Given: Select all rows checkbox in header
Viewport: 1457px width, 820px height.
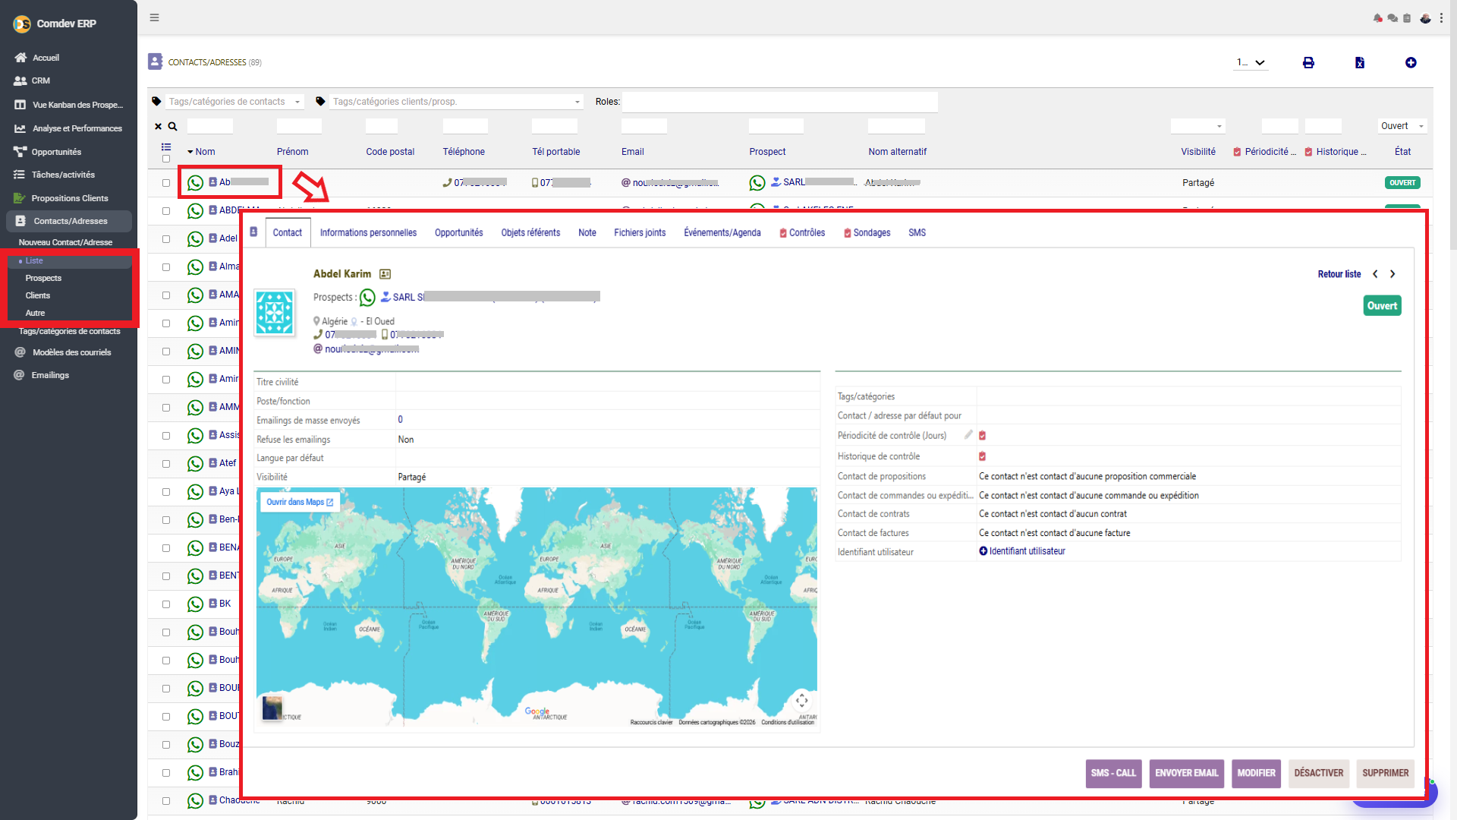Looking at the screenshot, I should pyautogui.click(x=166, y=159).
